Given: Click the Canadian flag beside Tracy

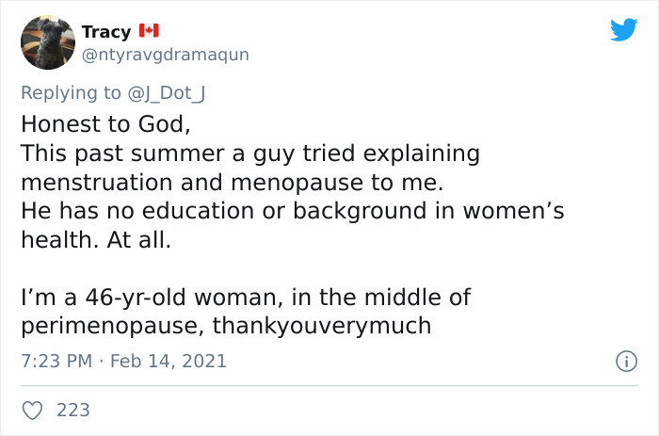Looking at the screenshot, I should [149, 32].
